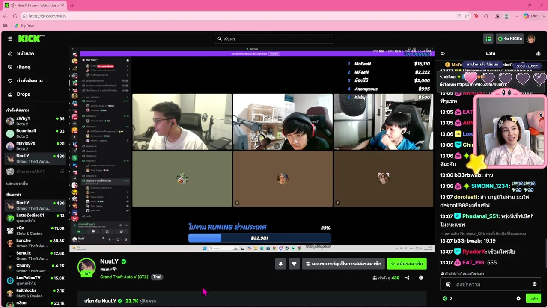Toggle the notification bell for NuuLY
Screen dimensions: 548x308
(x=280, y=264)
